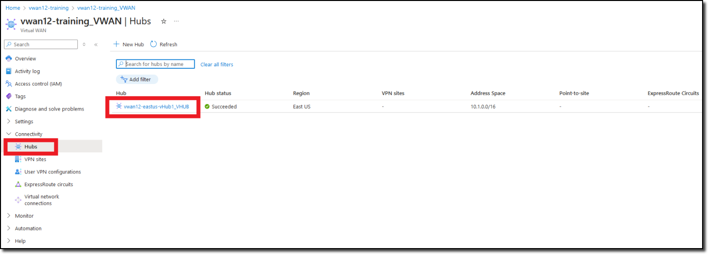This screenshot has width=708, height=254.
Task: Click the Refresh circular arrow icon
Action: pos(153,44)
